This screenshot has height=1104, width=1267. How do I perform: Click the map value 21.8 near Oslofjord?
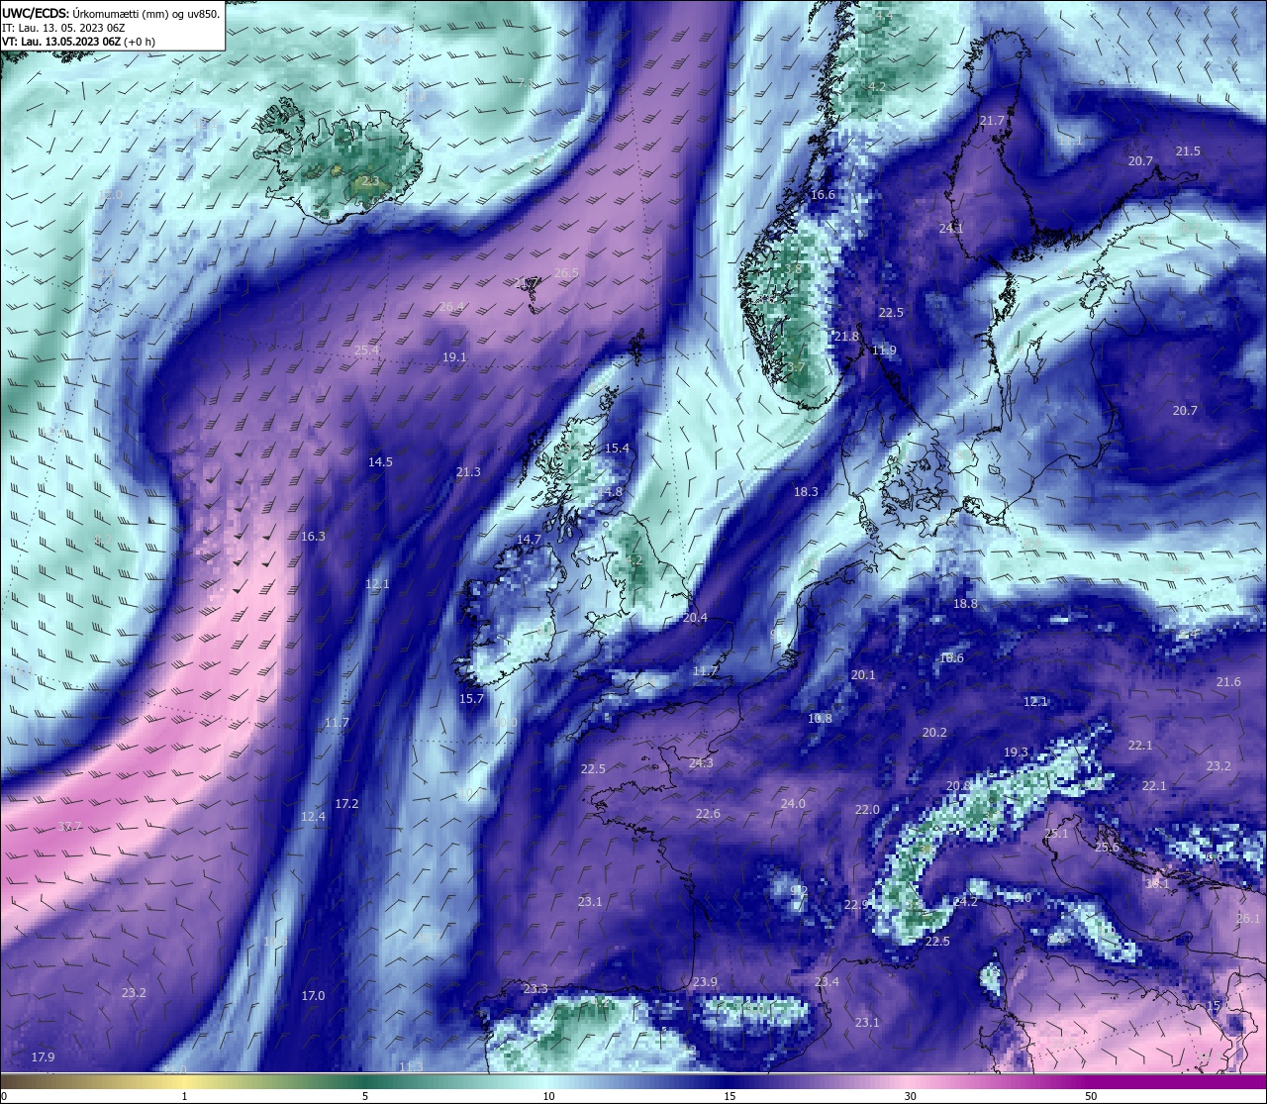click(x=846, y=338)
